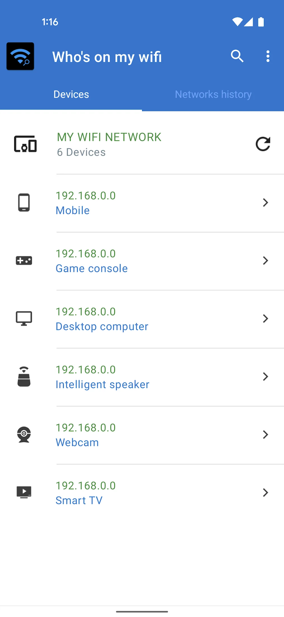Click the mobile phone device icon
Viewport: 284px width, 617px height.
(24, 203)
